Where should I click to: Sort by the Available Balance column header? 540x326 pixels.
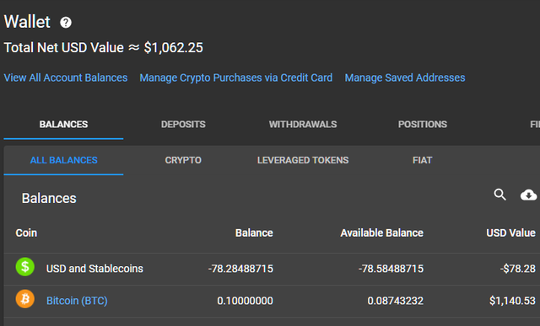[x=381, y=233]
